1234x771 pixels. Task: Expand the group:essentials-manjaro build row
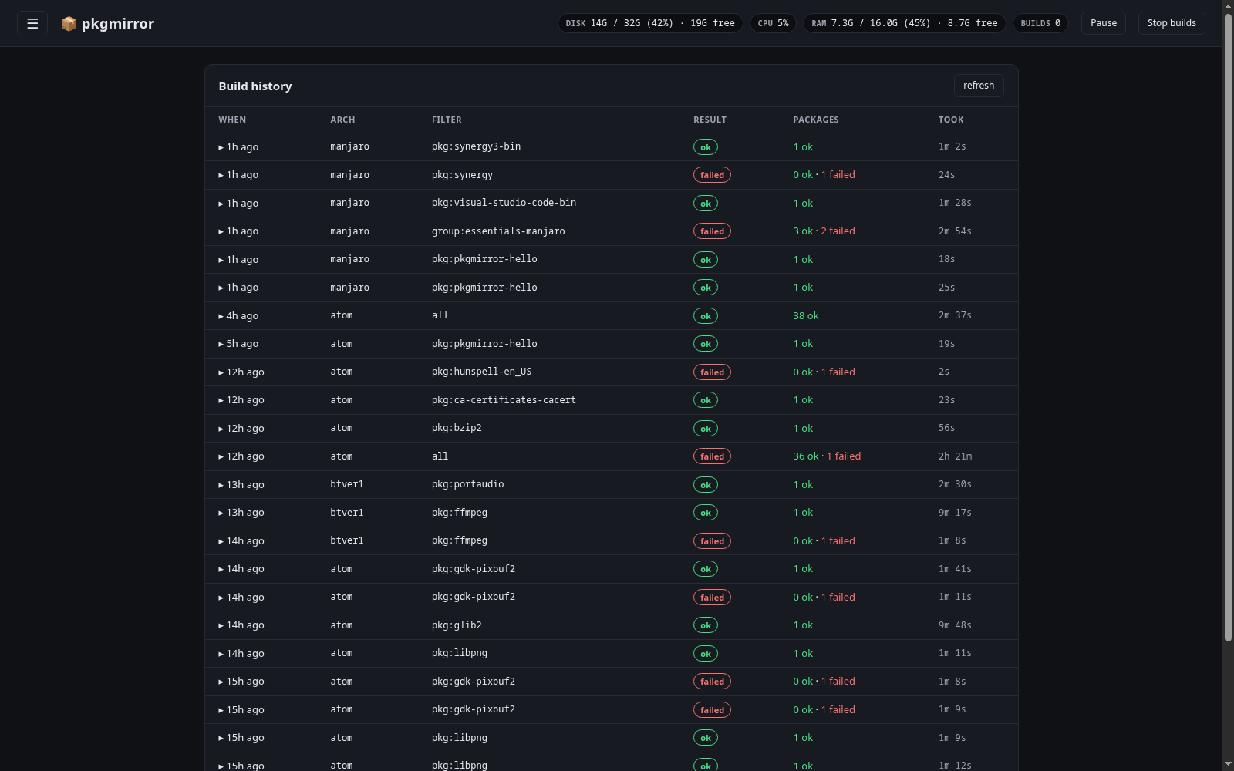click(611, 231)
